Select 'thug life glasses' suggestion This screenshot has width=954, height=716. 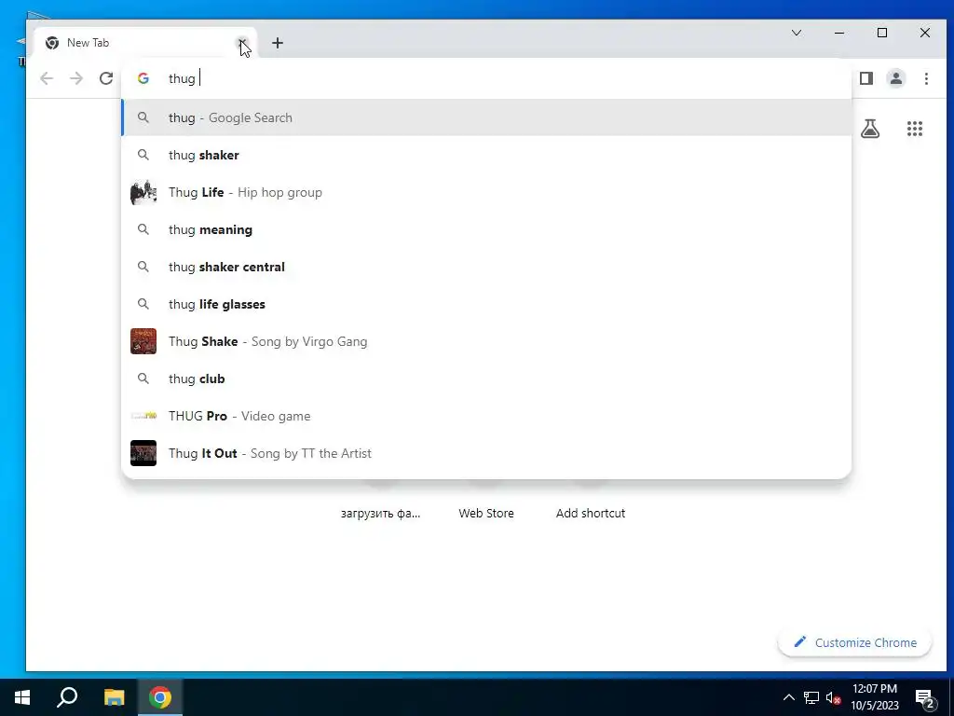pos(486,304)
